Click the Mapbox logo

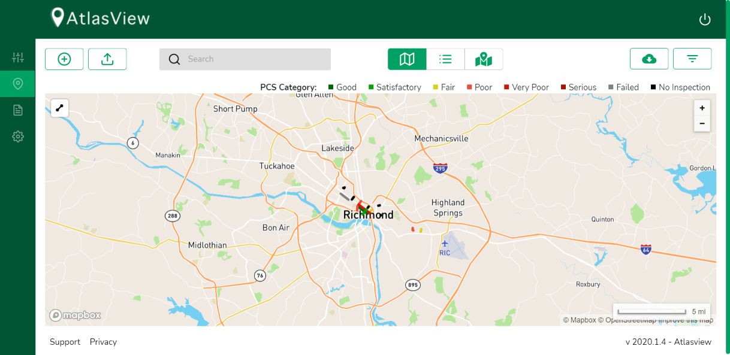pyautogui.click(x=75, y=315)
